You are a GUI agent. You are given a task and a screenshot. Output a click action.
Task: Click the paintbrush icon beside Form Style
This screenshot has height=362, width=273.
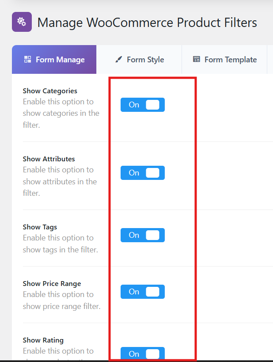click(x=118, y=59)
